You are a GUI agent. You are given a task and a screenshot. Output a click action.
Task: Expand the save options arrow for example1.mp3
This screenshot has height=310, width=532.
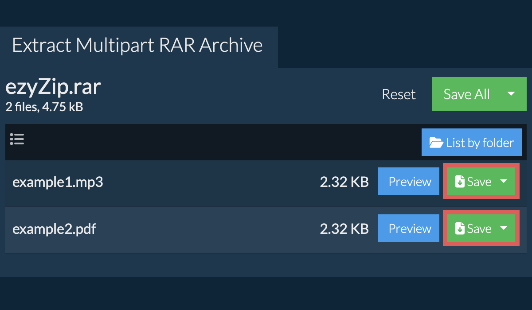(x=504, y=181)
